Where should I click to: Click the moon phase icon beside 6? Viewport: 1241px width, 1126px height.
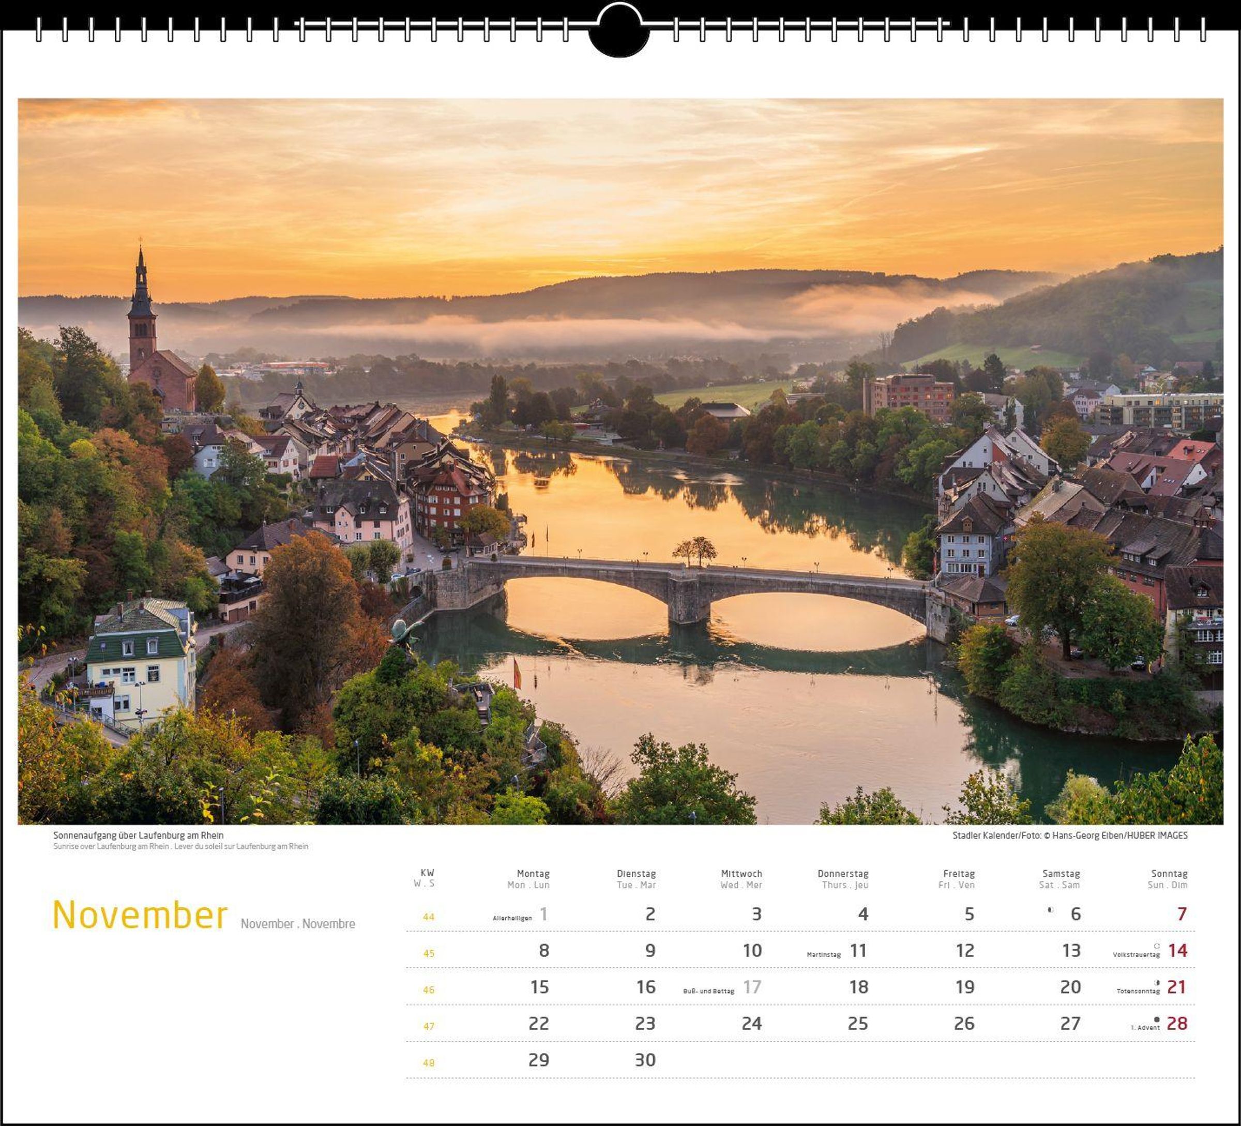click(1050, 910)
